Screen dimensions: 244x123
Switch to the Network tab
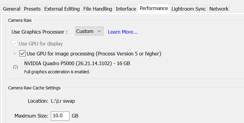pyautogui.click(x=219, y=9)
